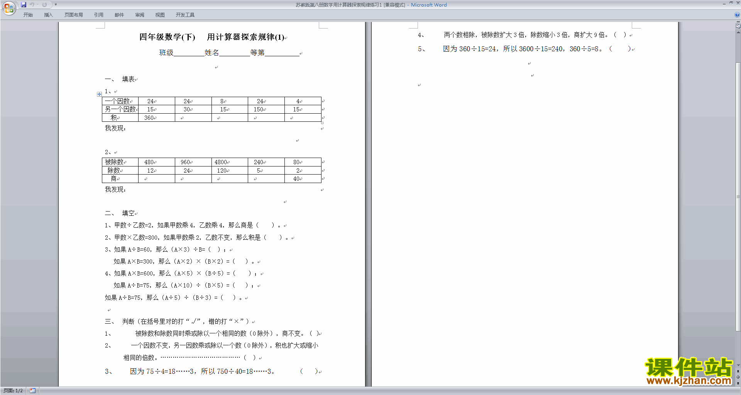Click the section heading 一、填表

tap(120, 79)
